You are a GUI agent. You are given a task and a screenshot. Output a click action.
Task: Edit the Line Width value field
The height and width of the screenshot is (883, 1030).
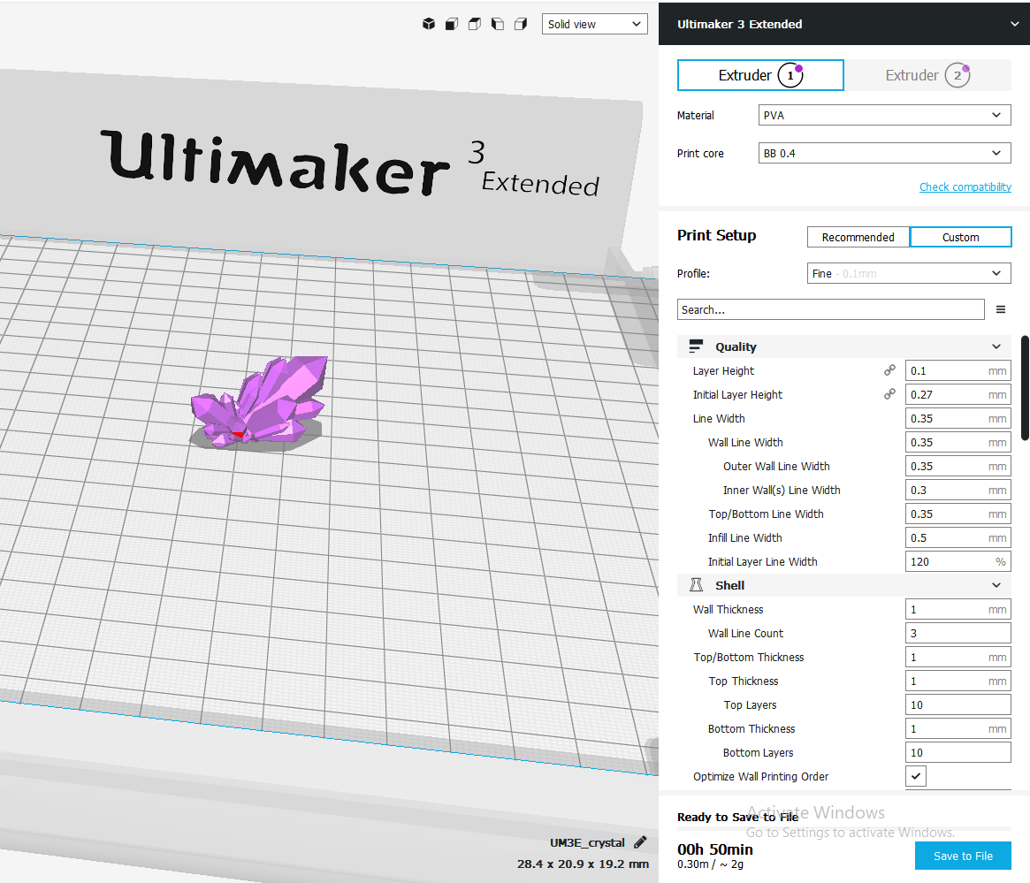pyautogui.click(x=958, y=418)
